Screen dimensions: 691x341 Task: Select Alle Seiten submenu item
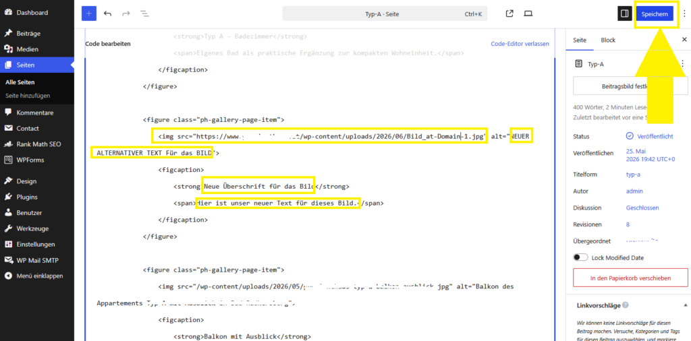click(20, 82)
